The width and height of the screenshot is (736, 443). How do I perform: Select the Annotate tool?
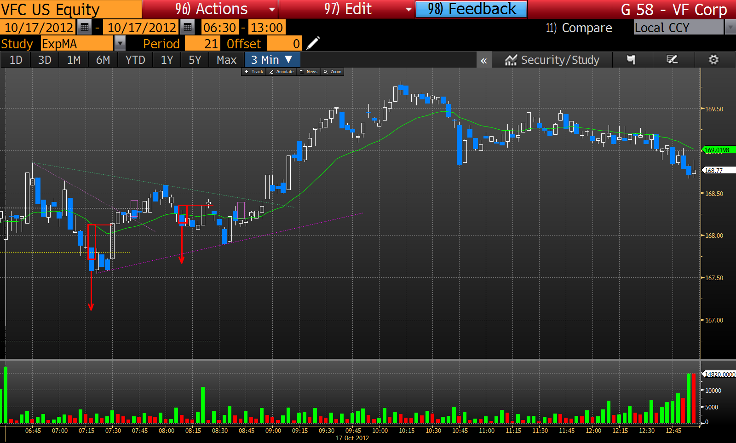[281, 72]
